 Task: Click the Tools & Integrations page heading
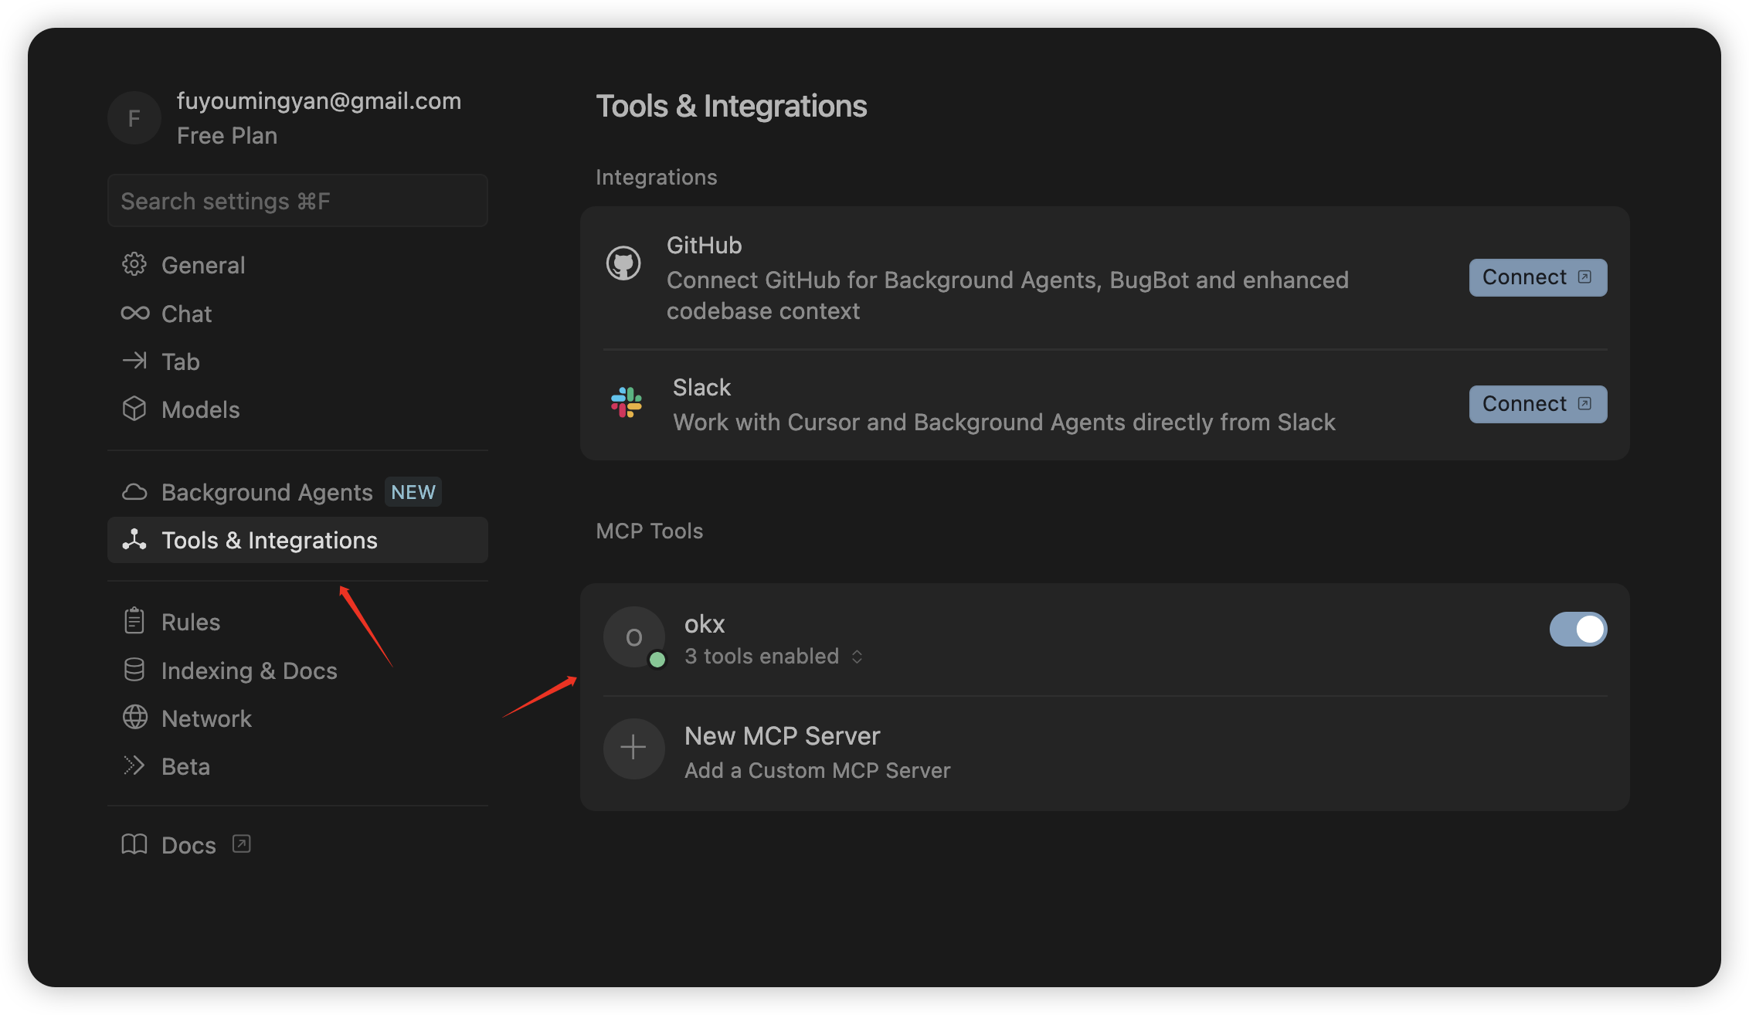[732, 106]
